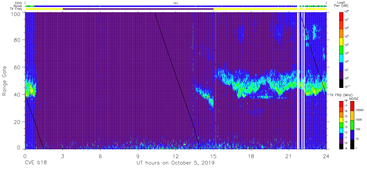Click the CPID value 151
This screenshot has width=367, height=169.
(176, 3)
